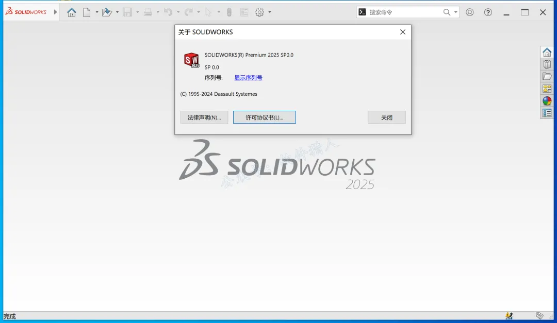
Task: Click the Redo icon
Action: (188, 12)
